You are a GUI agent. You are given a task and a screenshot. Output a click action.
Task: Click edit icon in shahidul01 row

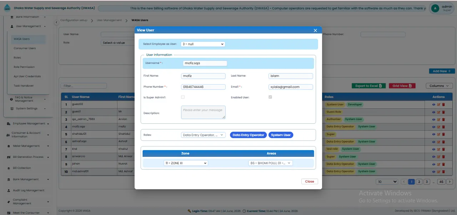coord(439,134)
